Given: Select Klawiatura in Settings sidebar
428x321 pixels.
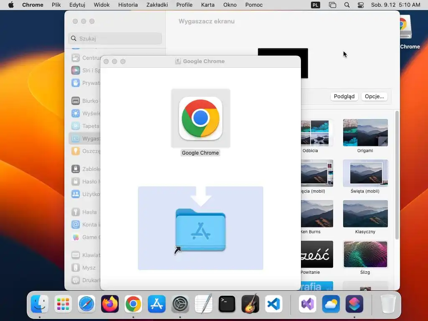Looking at the screenshot, I should click(x=85, y=255).
